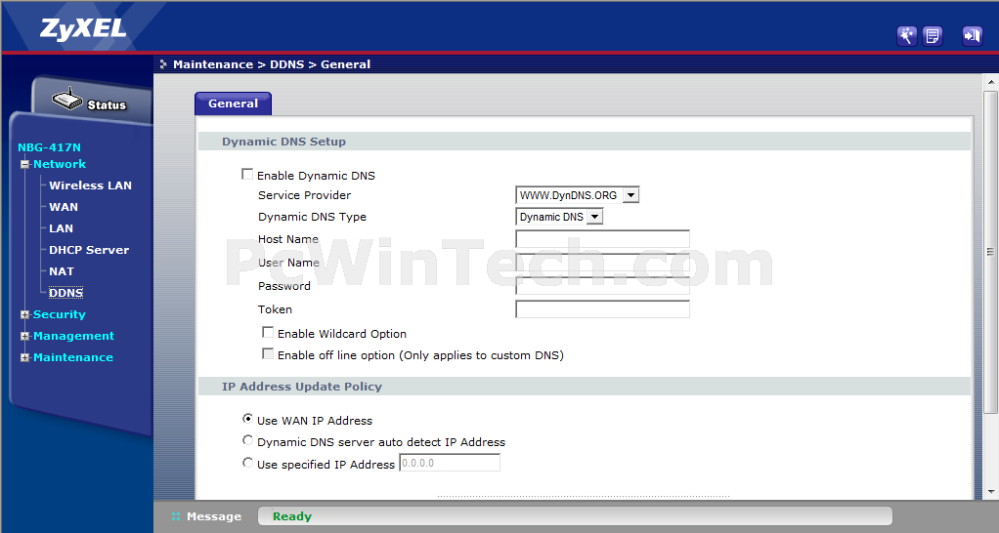
Task: Click the Ready status message
Action: point(292,516)
